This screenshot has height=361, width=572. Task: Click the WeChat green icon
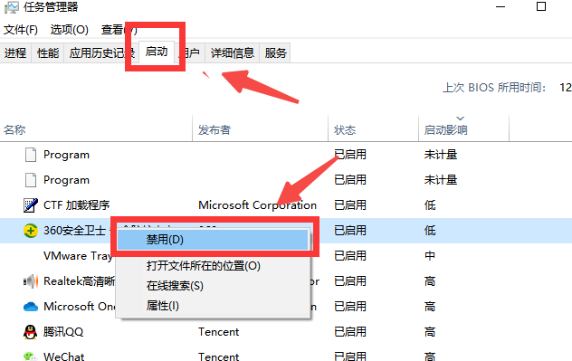[30, 356]
